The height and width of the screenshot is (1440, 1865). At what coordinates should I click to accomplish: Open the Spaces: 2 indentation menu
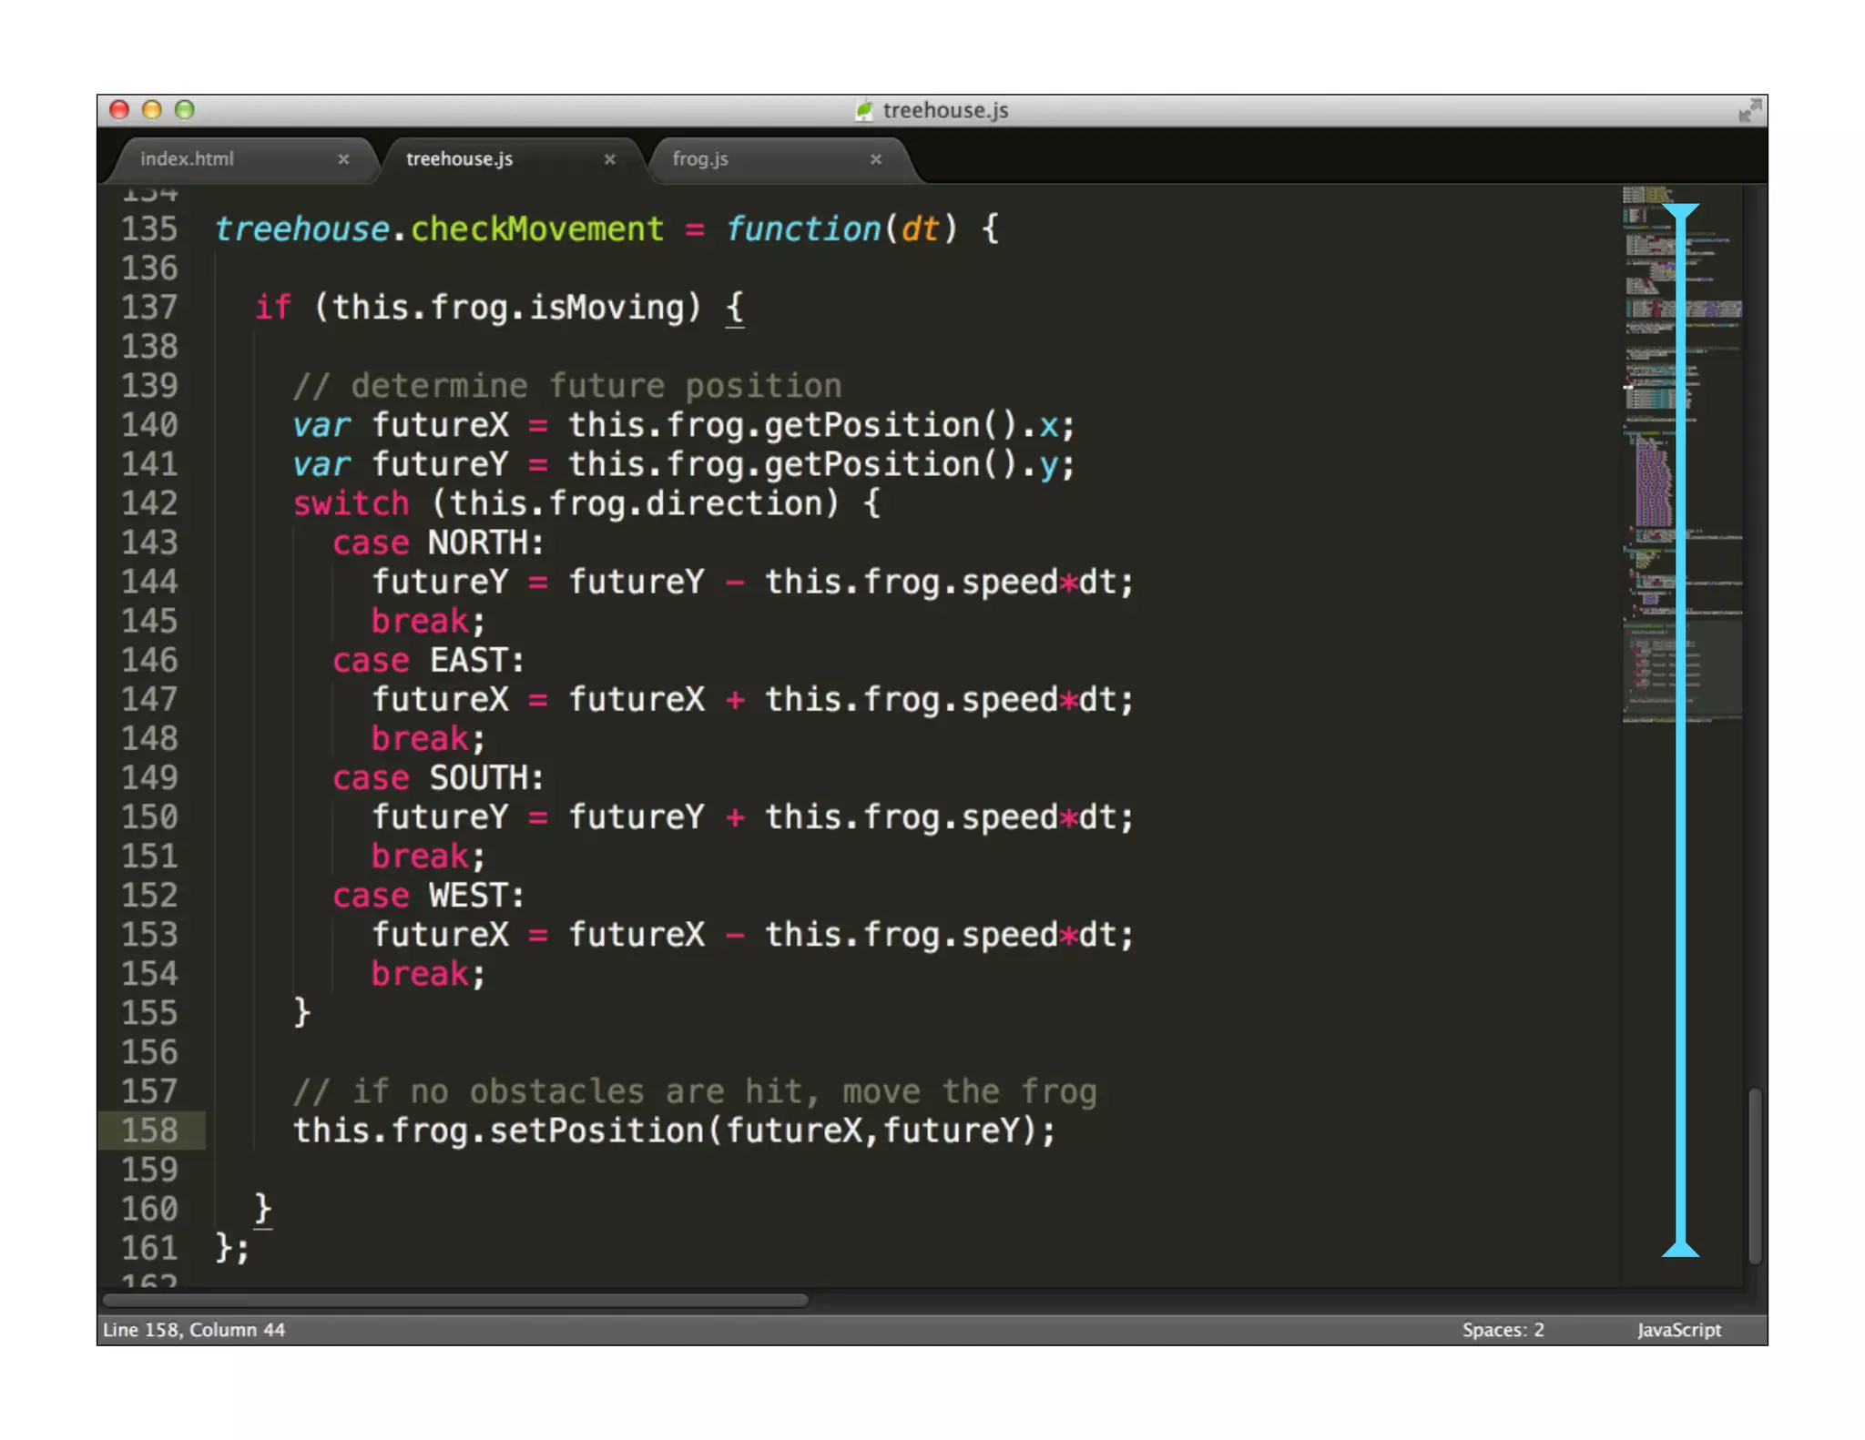[1503, 1330]
